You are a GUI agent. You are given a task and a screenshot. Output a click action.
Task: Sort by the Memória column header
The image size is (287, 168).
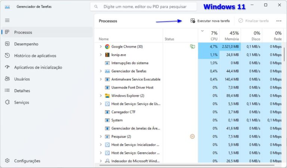[230, 35]
